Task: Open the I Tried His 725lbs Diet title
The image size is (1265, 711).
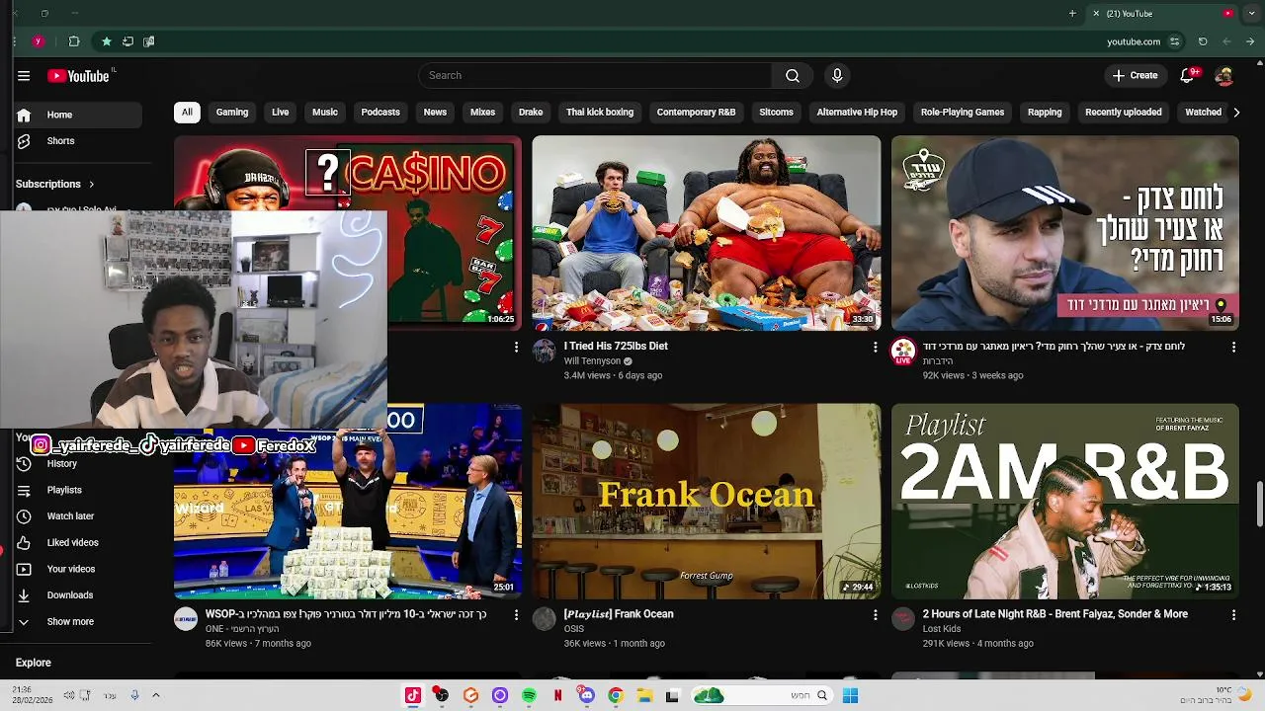Action: coord(616,346)
